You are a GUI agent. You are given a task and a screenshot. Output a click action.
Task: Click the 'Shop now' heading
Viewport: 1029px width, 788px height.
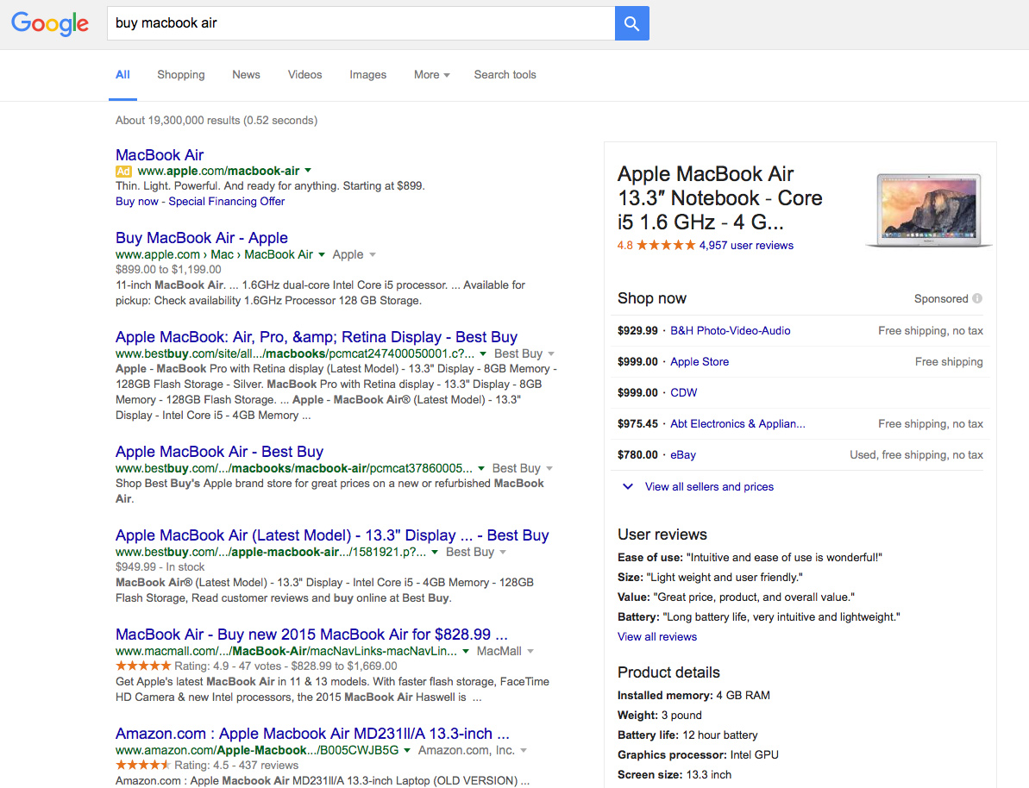[652, 298]
